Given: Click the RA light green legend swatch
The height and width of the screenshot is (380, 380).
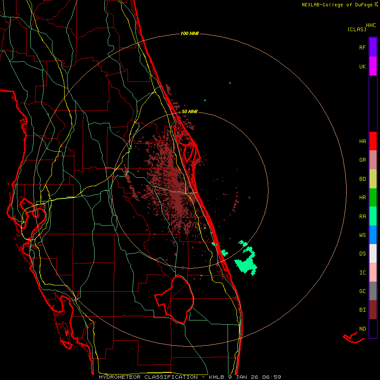Looking at the screenshot, I should [373, 216].
